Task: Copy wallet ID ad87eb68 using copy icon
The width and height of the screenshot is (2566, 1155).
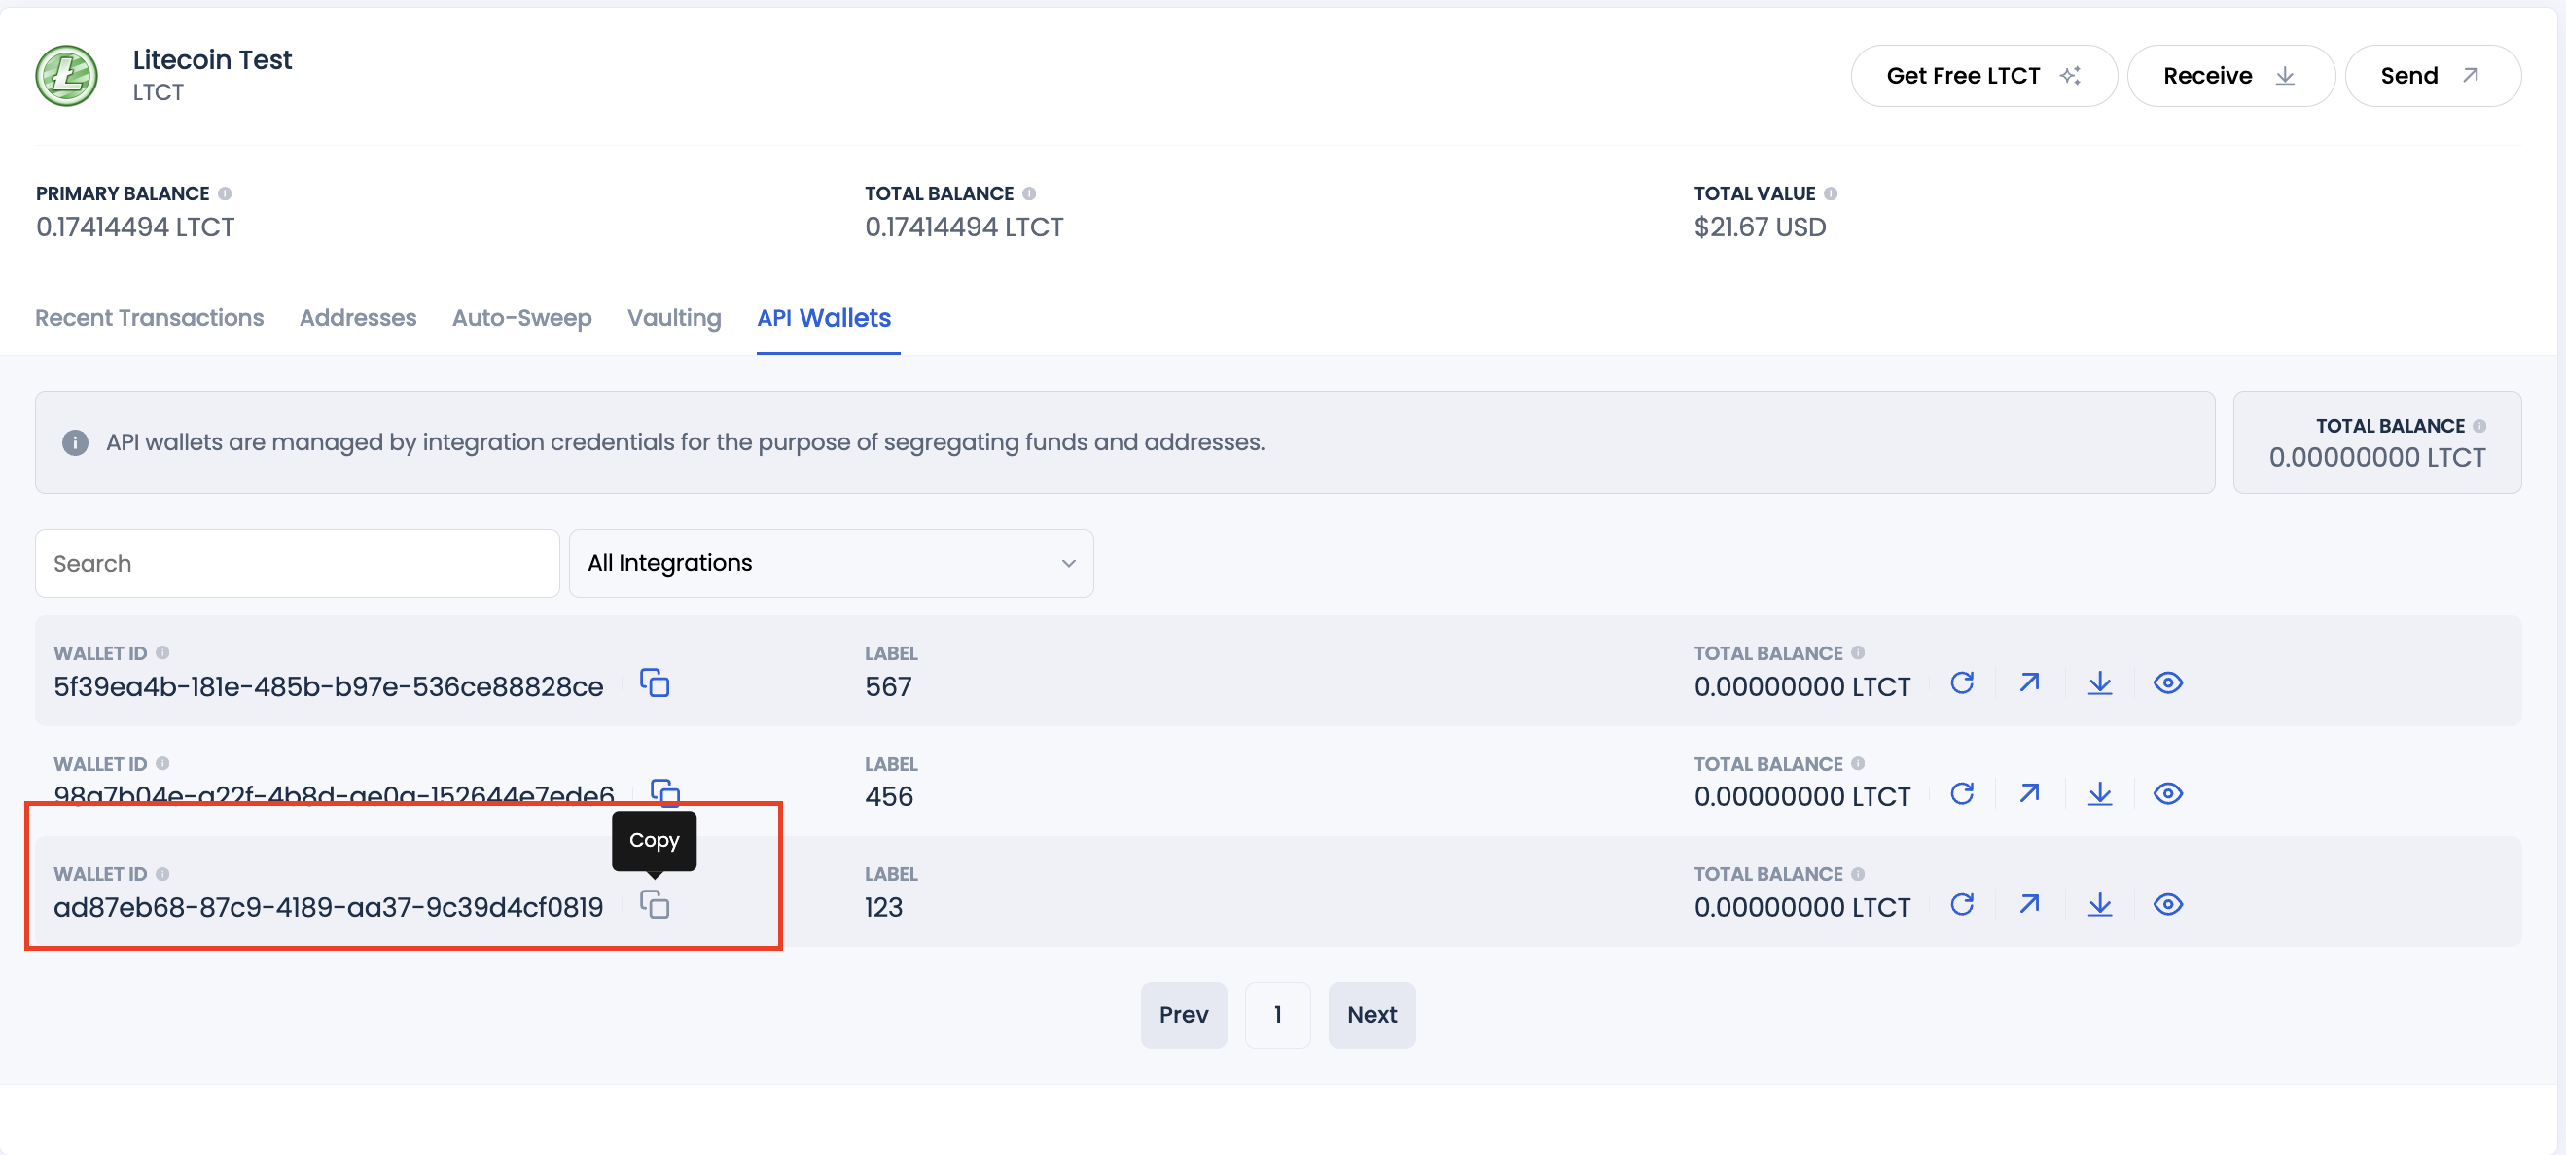Action: 655,906
